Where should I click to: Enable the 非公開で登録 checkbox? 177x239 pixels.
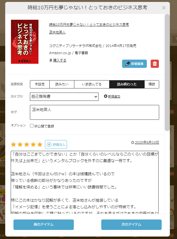click(32, 126)
